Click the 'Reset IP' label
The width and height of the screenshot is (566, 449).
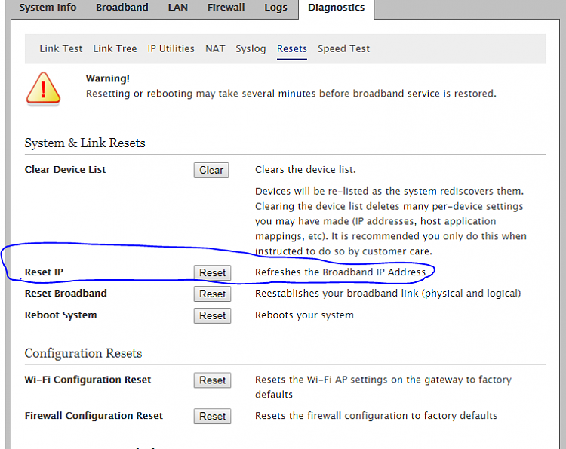44,272
